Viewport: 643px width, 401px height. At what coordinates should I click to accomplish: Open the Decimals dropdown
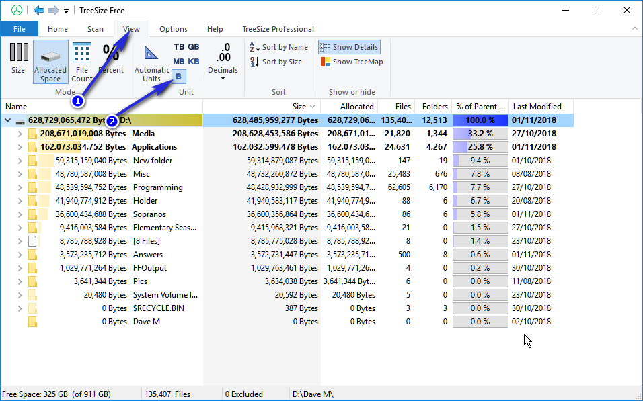point(223,61)
